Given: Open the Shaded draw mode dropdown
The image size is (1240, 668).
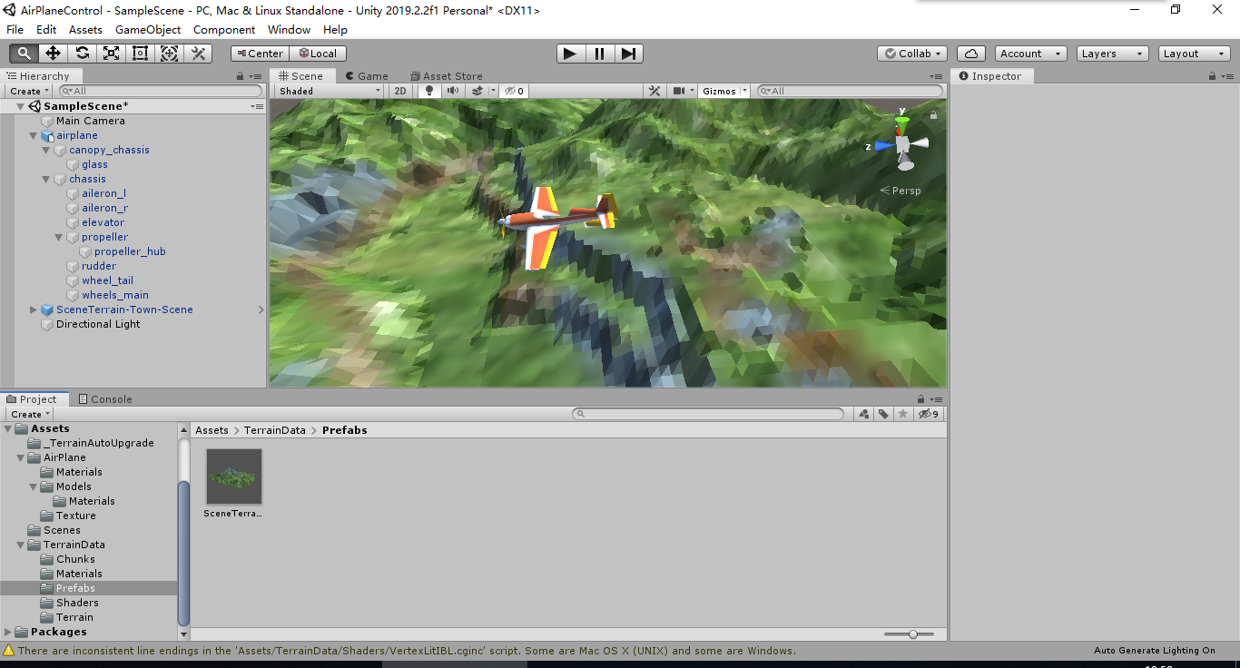Looking at the screenshot, I should click(330, 91).
